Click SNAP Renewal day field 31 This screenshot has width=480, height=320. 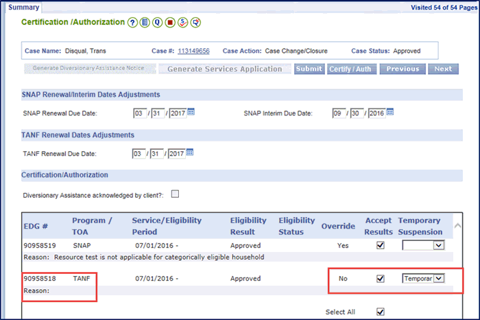coord(158,113)
